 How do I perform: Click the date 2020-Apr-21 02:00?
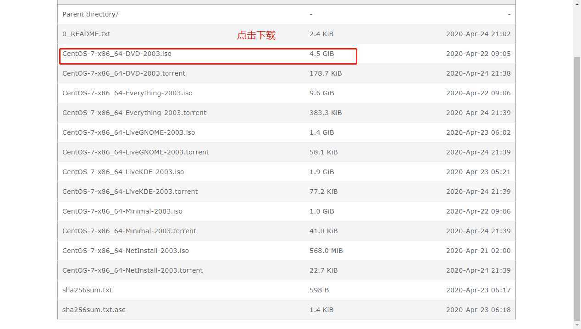tap(478, 251)
